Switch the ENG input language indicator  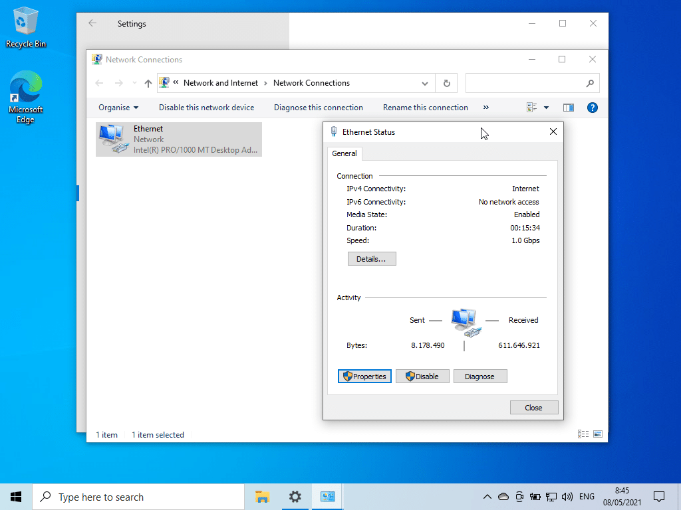[x=587, y=497]
